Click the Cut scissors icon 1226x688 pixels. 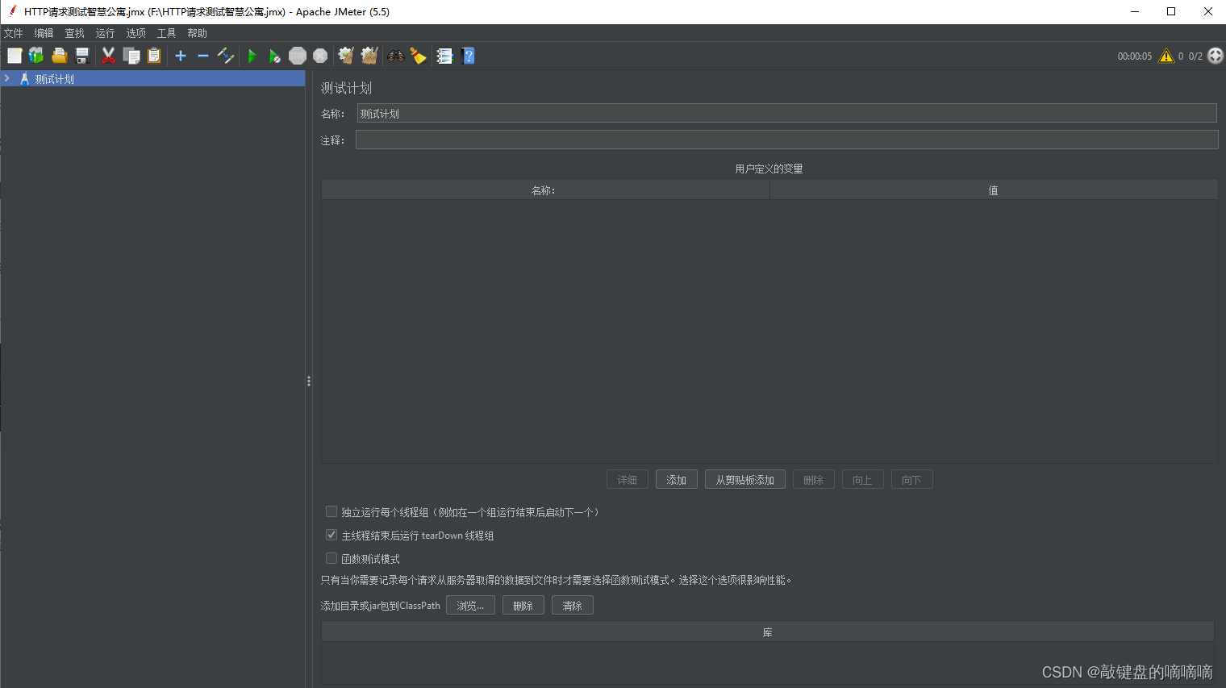[x=108, y=56]
